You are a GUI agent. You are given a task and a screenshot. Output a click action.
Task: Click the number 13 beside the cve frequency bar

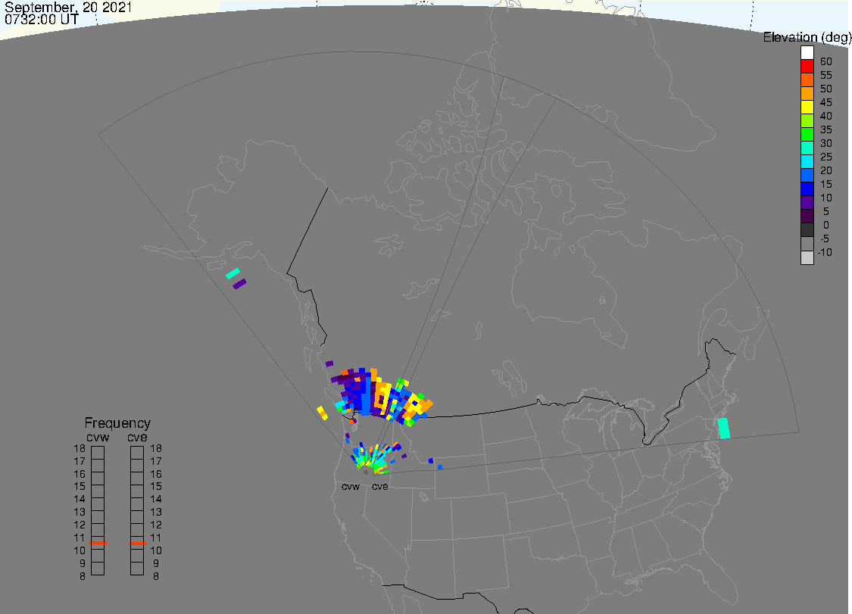tap(156, 512)
